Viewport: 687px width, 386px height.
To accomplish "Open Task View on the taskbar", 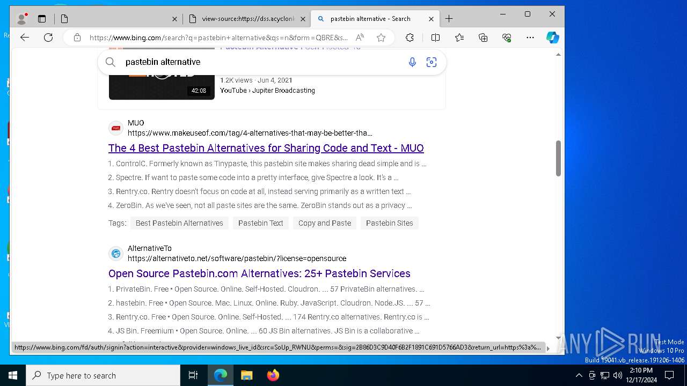I will pos(193,375).
